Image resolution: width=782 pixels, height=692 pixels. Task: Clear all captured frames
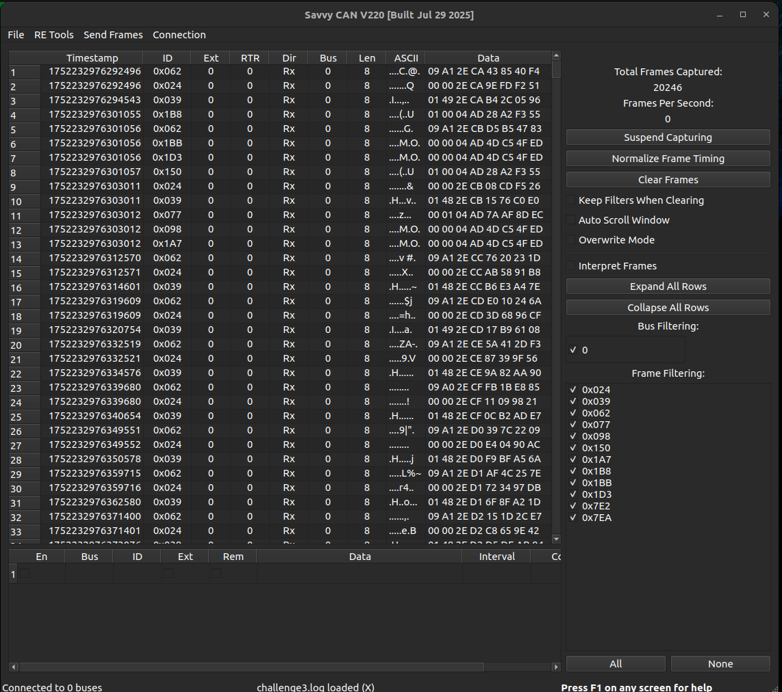(668, 180)
